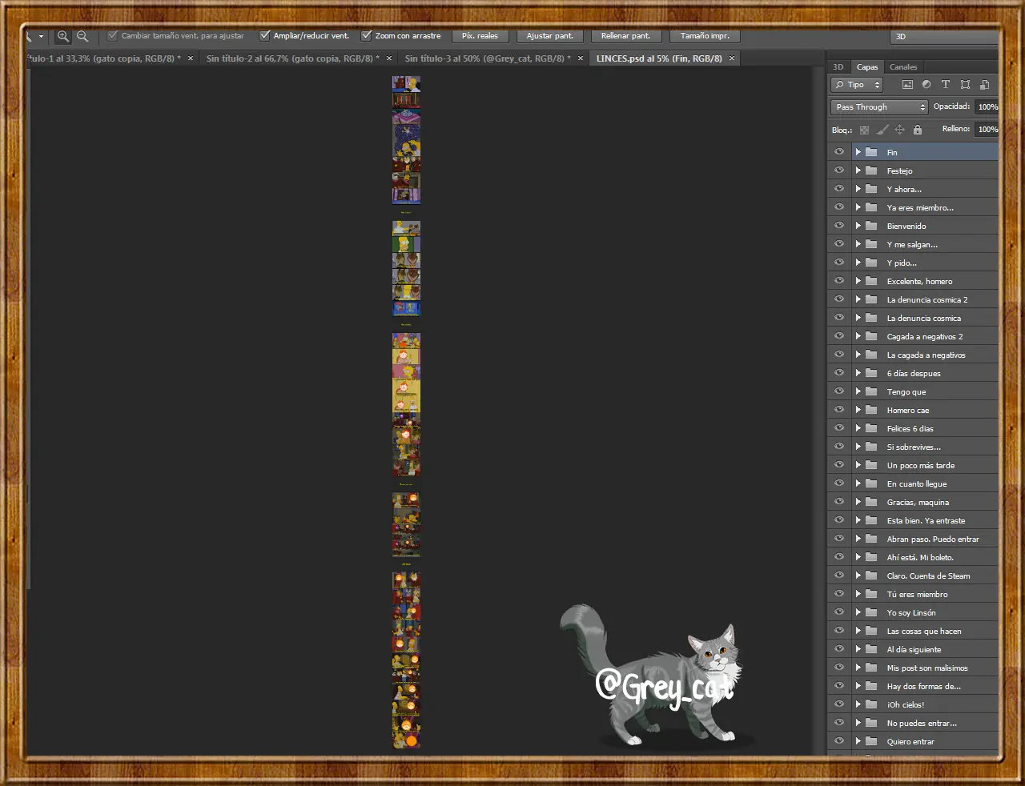Open the Tipo layer filter dropdown

click(x=857, y=84)
